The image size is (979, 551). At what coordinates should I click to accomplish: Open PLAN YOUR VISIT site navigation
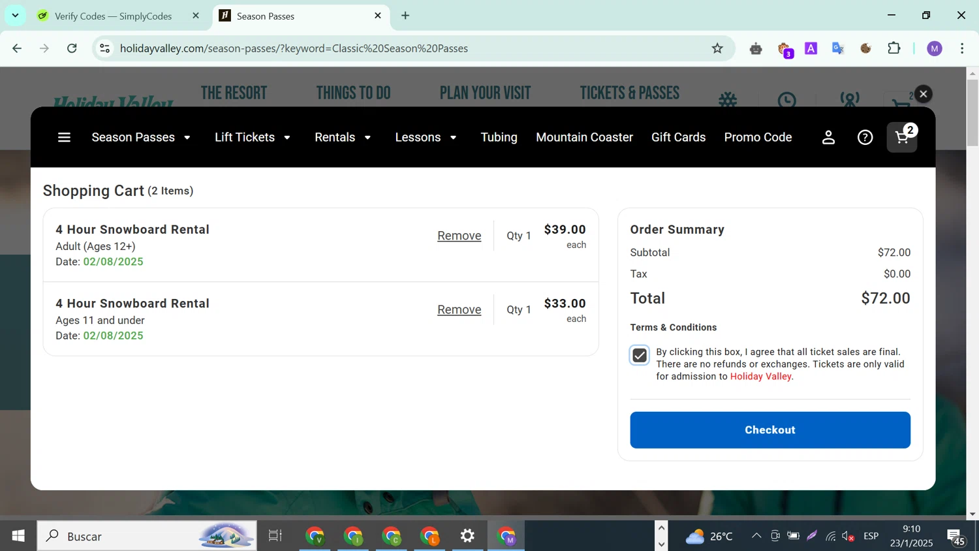point(485,93)
